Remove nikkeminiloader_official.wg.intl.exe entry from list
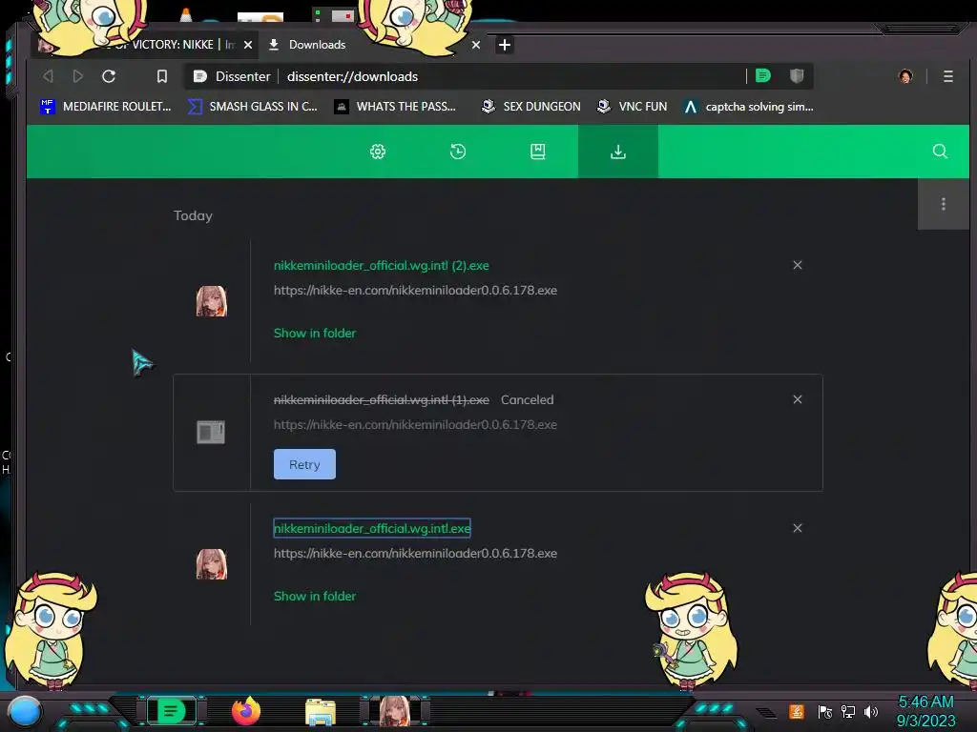 (798, 528)
